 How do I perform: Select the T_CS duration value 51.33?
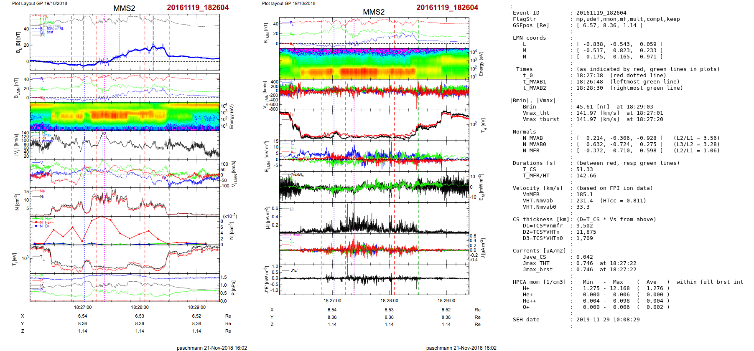coord(584,169)
